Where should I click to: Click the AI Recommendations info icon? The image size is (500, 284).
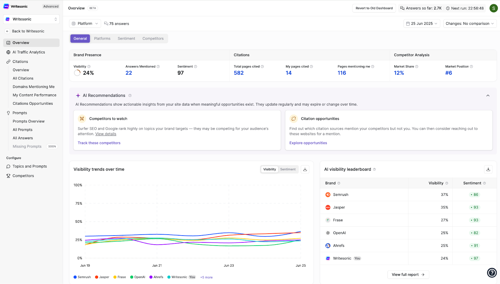tap(130, 96)
